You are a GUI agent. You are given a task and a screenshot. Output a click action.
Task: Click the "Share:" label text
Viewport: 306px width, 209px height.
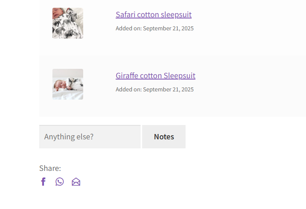pos(50,168)
